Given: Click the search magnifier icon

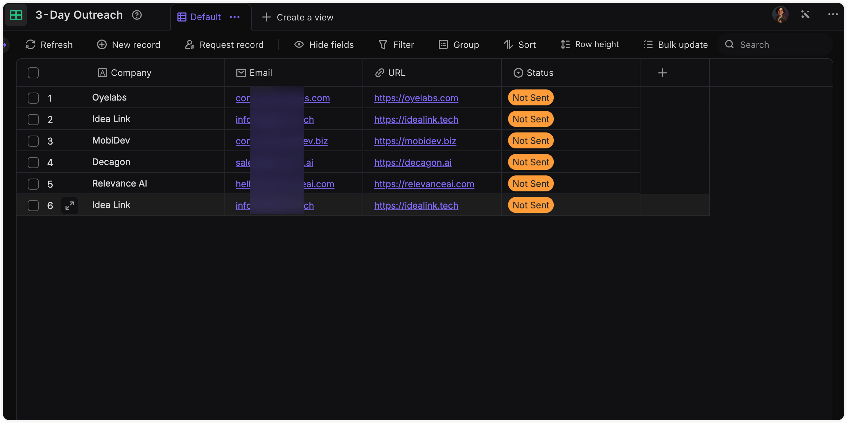Looking at the screenshot, I should tap(730, 44).
